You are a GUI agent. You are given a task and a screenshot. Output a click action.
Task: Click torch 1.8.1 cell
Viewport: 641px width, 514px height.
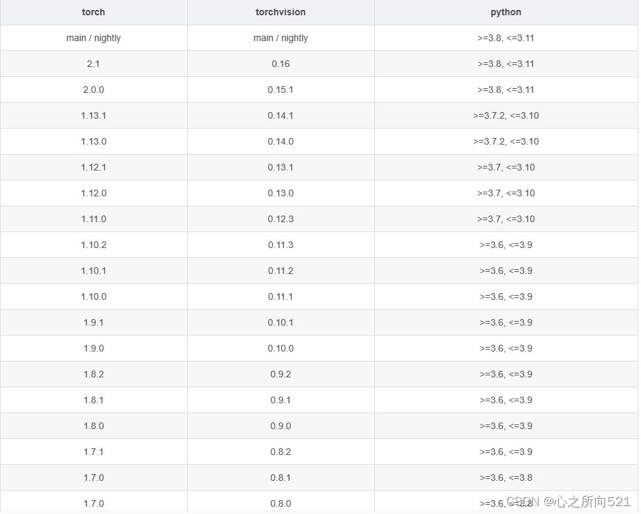pos(94,400)
